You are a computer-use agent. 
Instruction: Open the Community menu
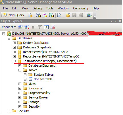pos(81,8)
